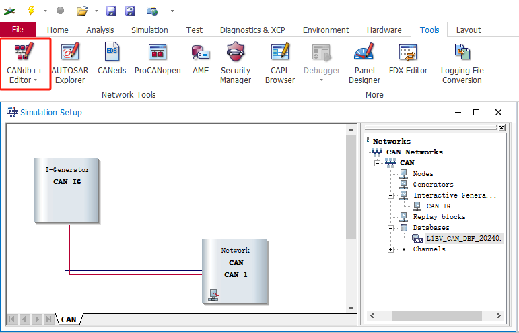Expand the Channels tree node

click(x=390, y=250)
